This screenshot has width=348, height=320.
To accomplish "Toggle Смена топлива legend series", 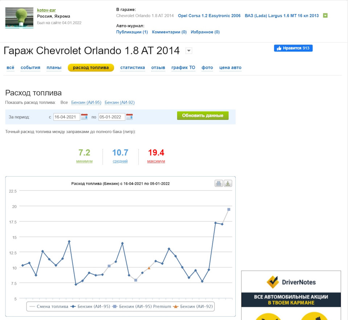I will tap(49, 307).
